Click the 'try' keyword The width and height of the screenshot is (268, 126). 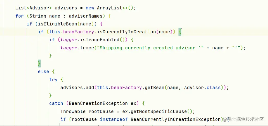click(x=53, y=80)
